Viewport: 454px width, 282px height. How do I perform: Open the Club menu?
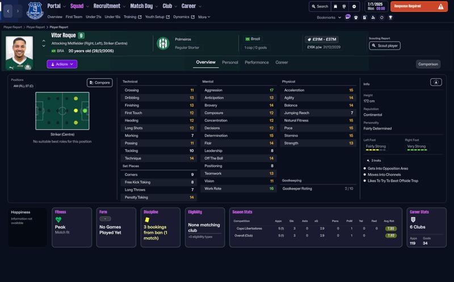tap(170, 6)
